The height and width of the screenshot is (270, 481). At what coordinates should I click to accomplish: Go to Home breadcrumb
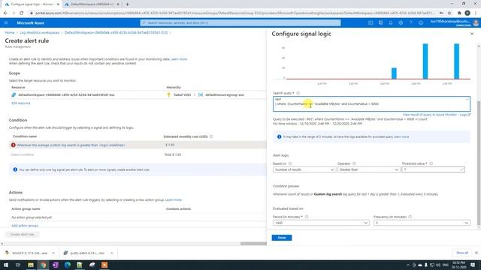coord(10,32)
